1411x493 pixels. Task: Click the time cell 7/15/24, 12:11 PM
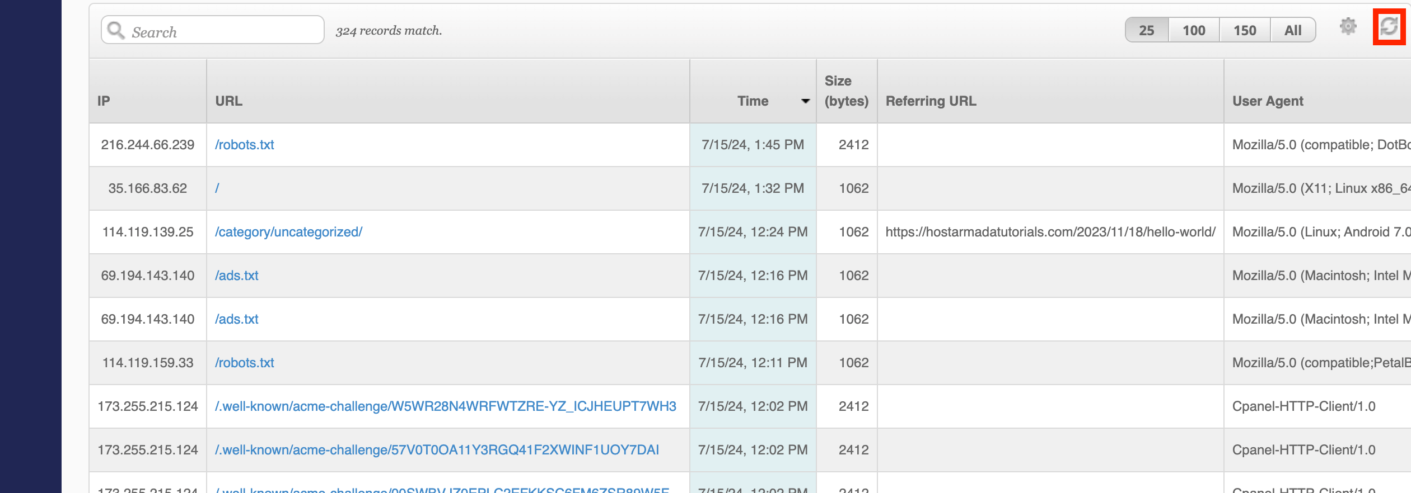pos(753,363)
